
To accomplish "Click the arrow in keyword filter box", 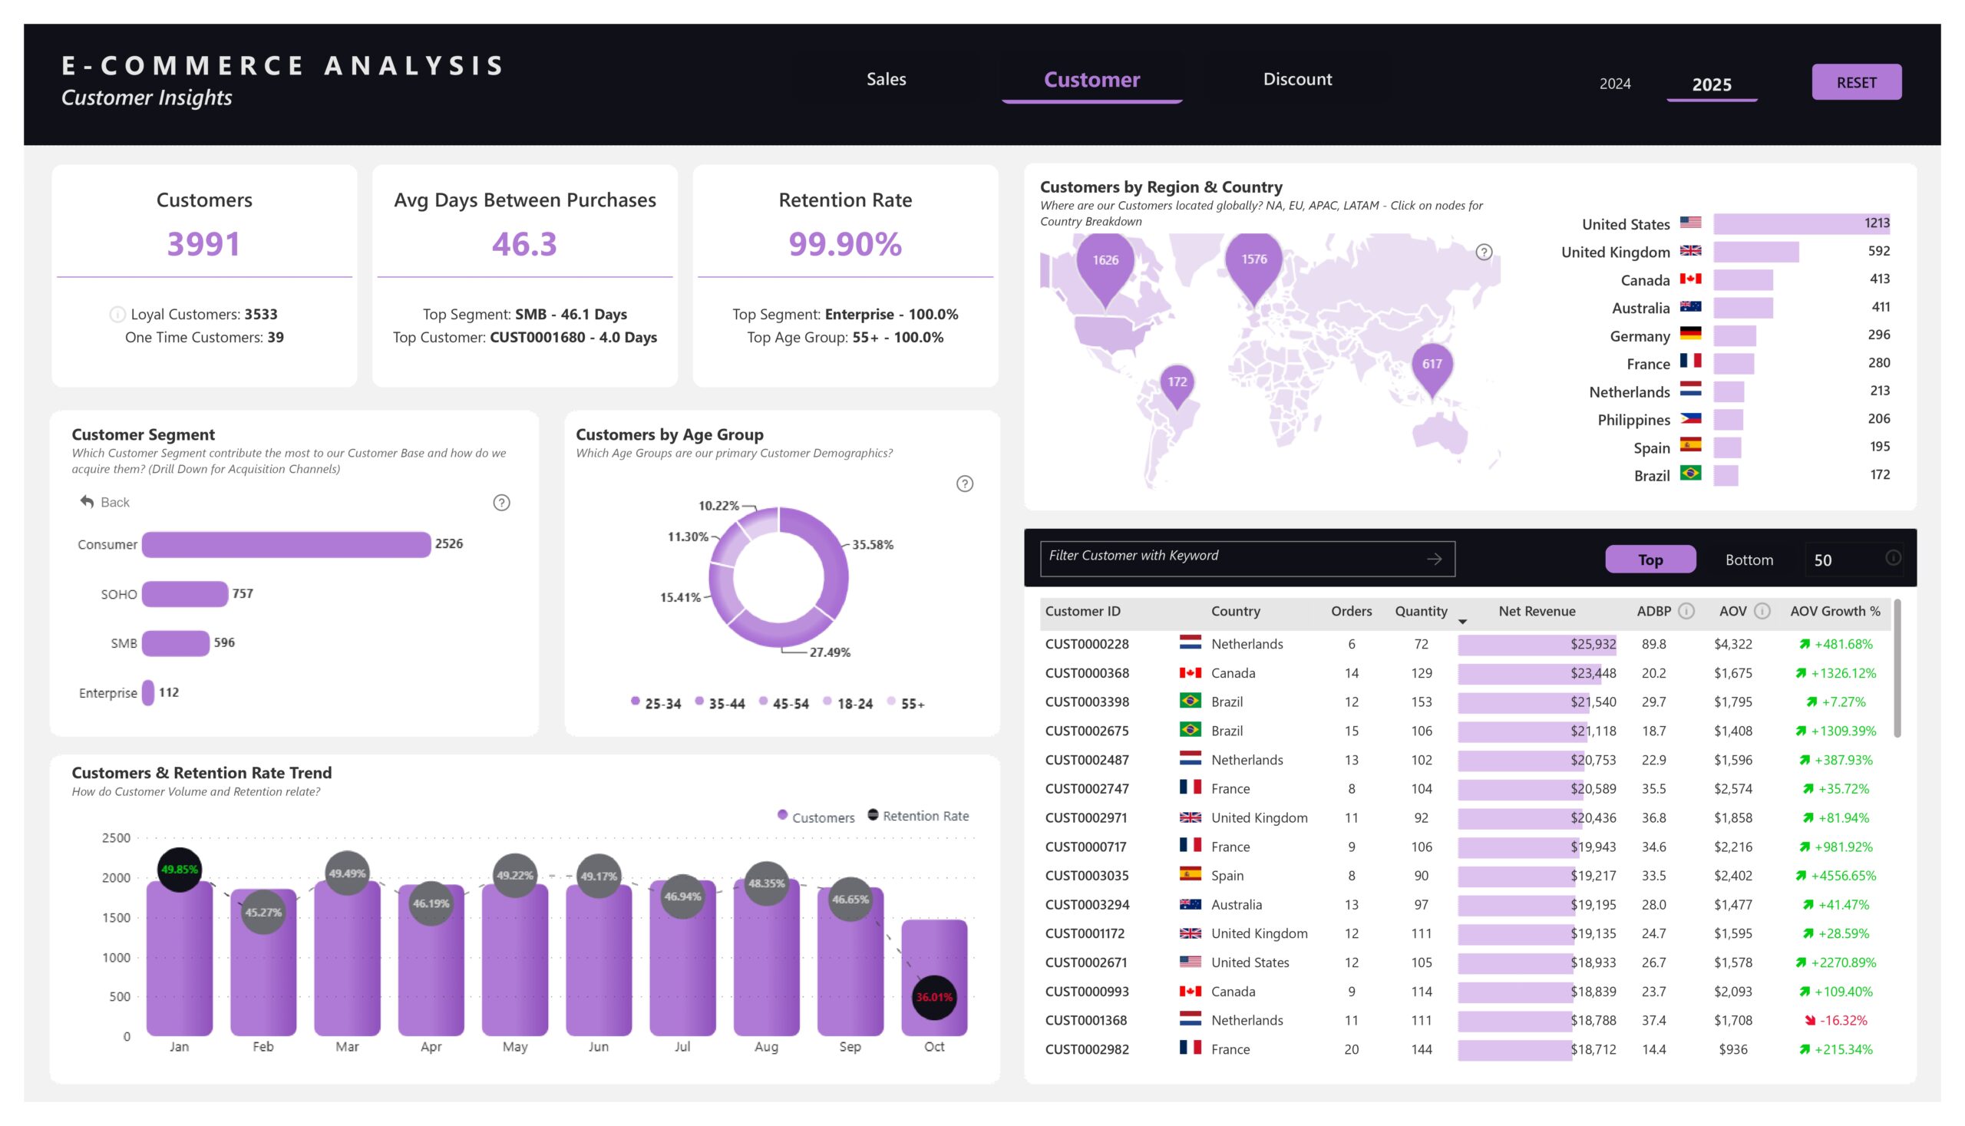I will click(x=1434, y=558).
